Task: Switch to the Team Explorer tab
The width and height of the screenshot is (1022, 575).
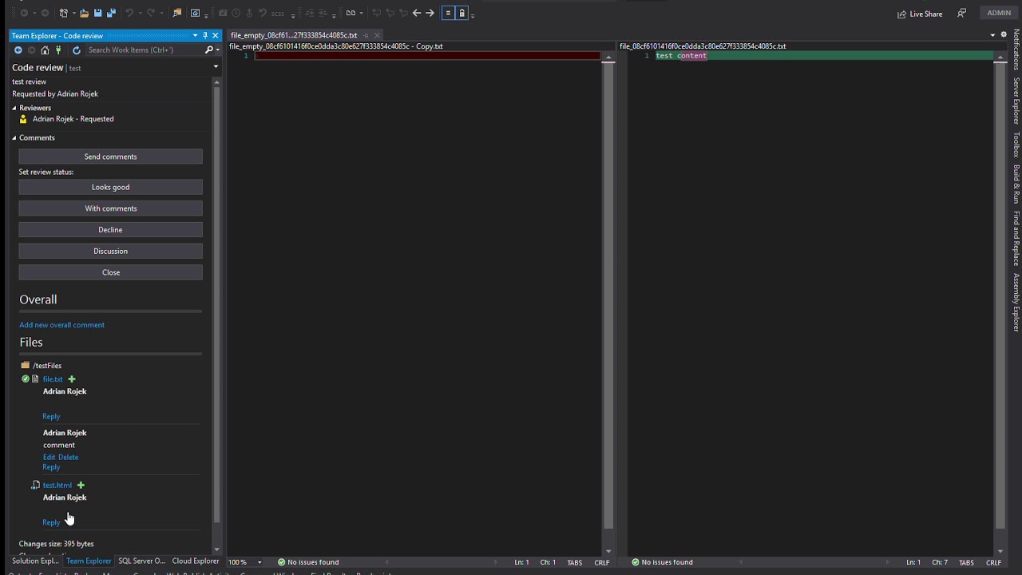Action: click(x=89, y=561)
